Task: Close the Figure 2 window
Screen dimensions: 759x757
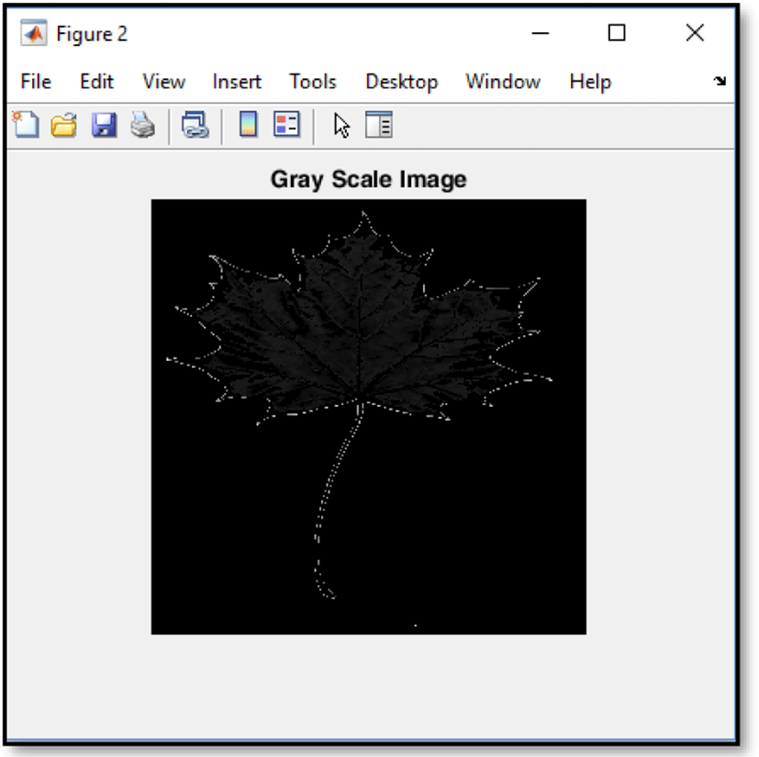Action: [695, 33]
